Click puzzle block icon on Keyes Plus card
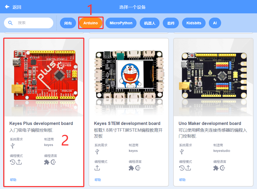The image size is (257, 189). tap(47, 162)
